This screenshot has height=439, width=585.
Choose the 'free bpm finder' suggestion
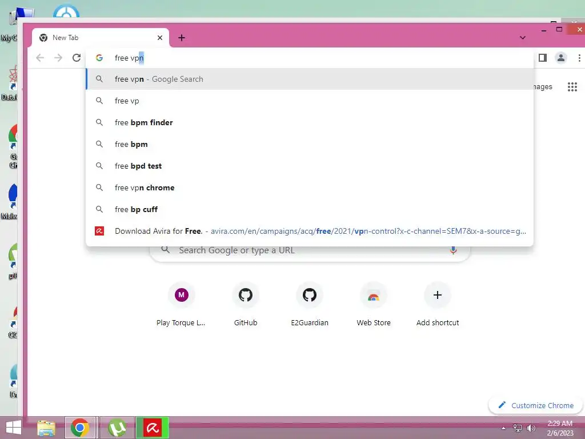(x=310, y=122)
